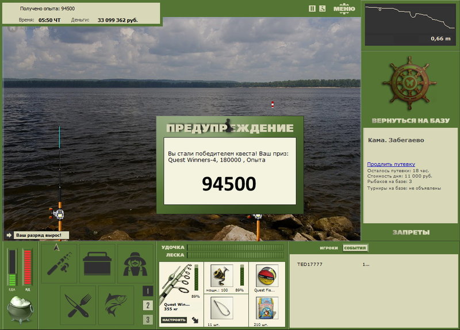Viewport: 460px width, 330px height.
Task: Click the НАСТРОИТЬ button
Action: [174, 320]
